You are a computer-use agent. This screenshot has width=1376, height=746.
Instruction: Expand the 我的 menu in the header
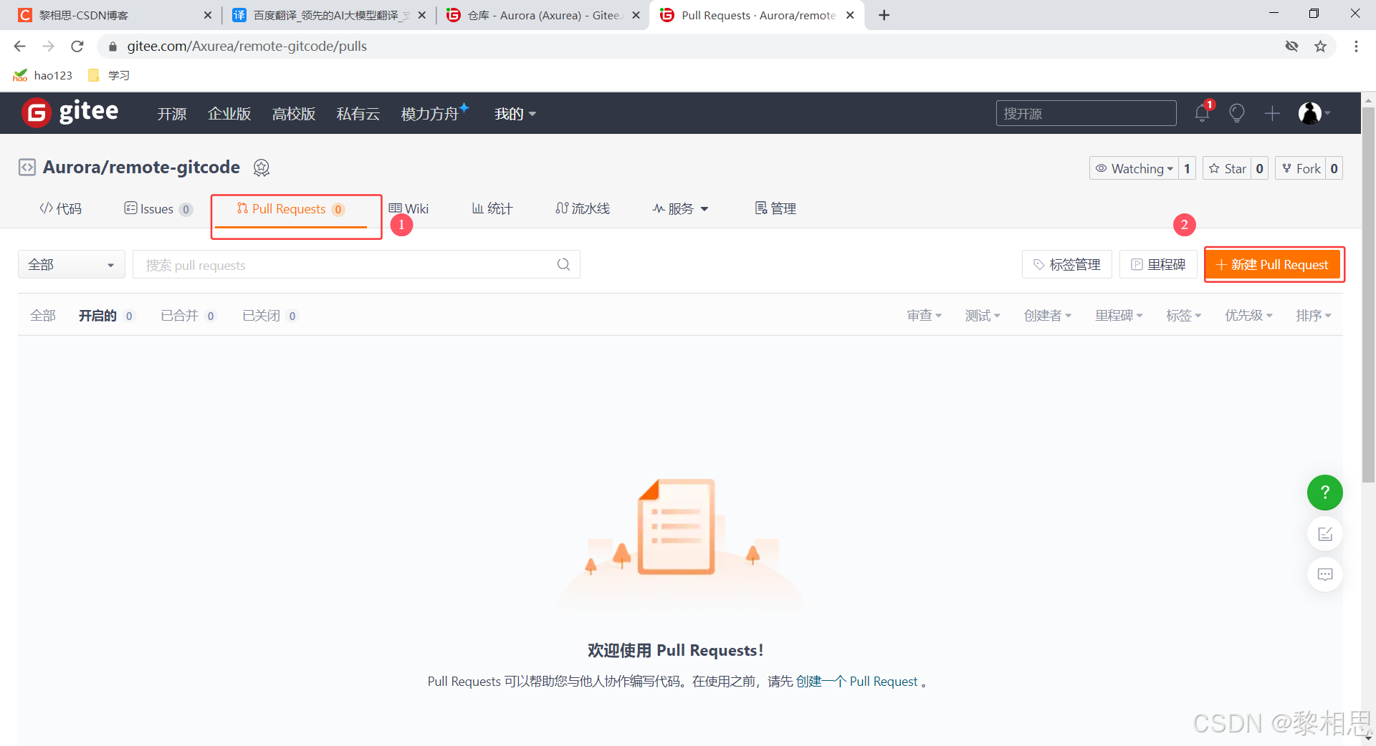515,114
